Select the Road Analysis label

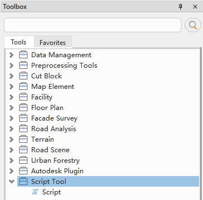[x=53, y=129]
